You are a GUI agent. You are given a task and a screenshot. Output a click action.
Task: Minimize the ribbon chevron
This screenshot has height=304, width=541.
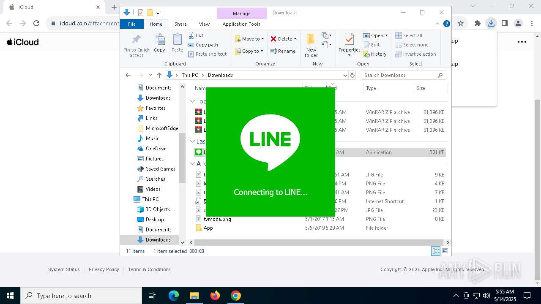point(437,24)
